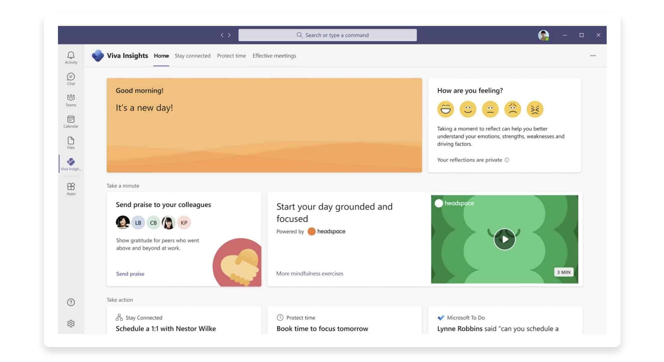This screenshot has width=664, height=362.
Task: Go back with the left arrow
Action: tap(222, 35)
